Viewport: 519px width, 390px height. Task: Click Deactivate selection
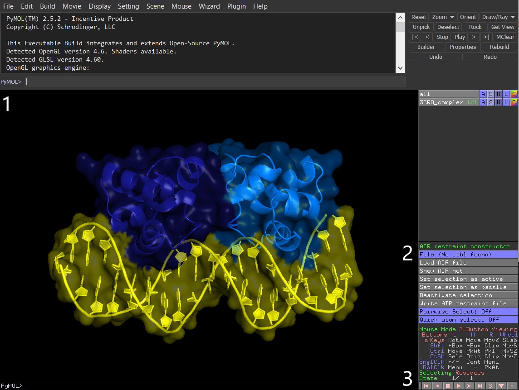pyautogui.click(x=468, y=295)
